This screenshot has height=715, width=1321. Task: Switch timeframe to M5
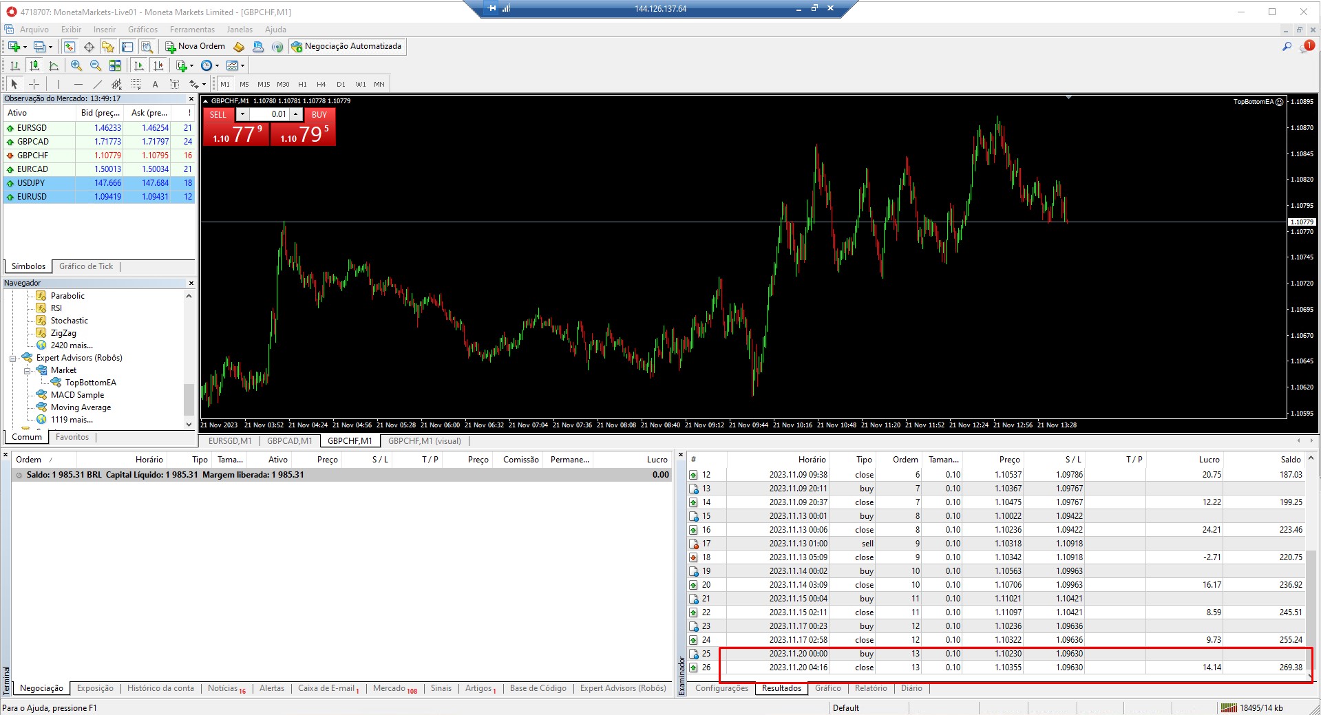click(244, 84)
